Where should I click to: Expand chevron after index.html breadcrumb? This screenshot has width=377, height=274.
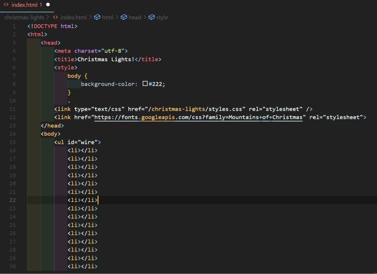coord(90,17)
